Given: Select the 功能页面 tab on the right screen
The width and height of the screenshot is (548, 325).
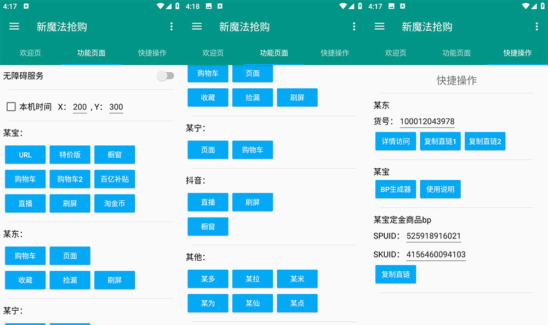Looking at the screenshot, I should click(x=456, y=53).
